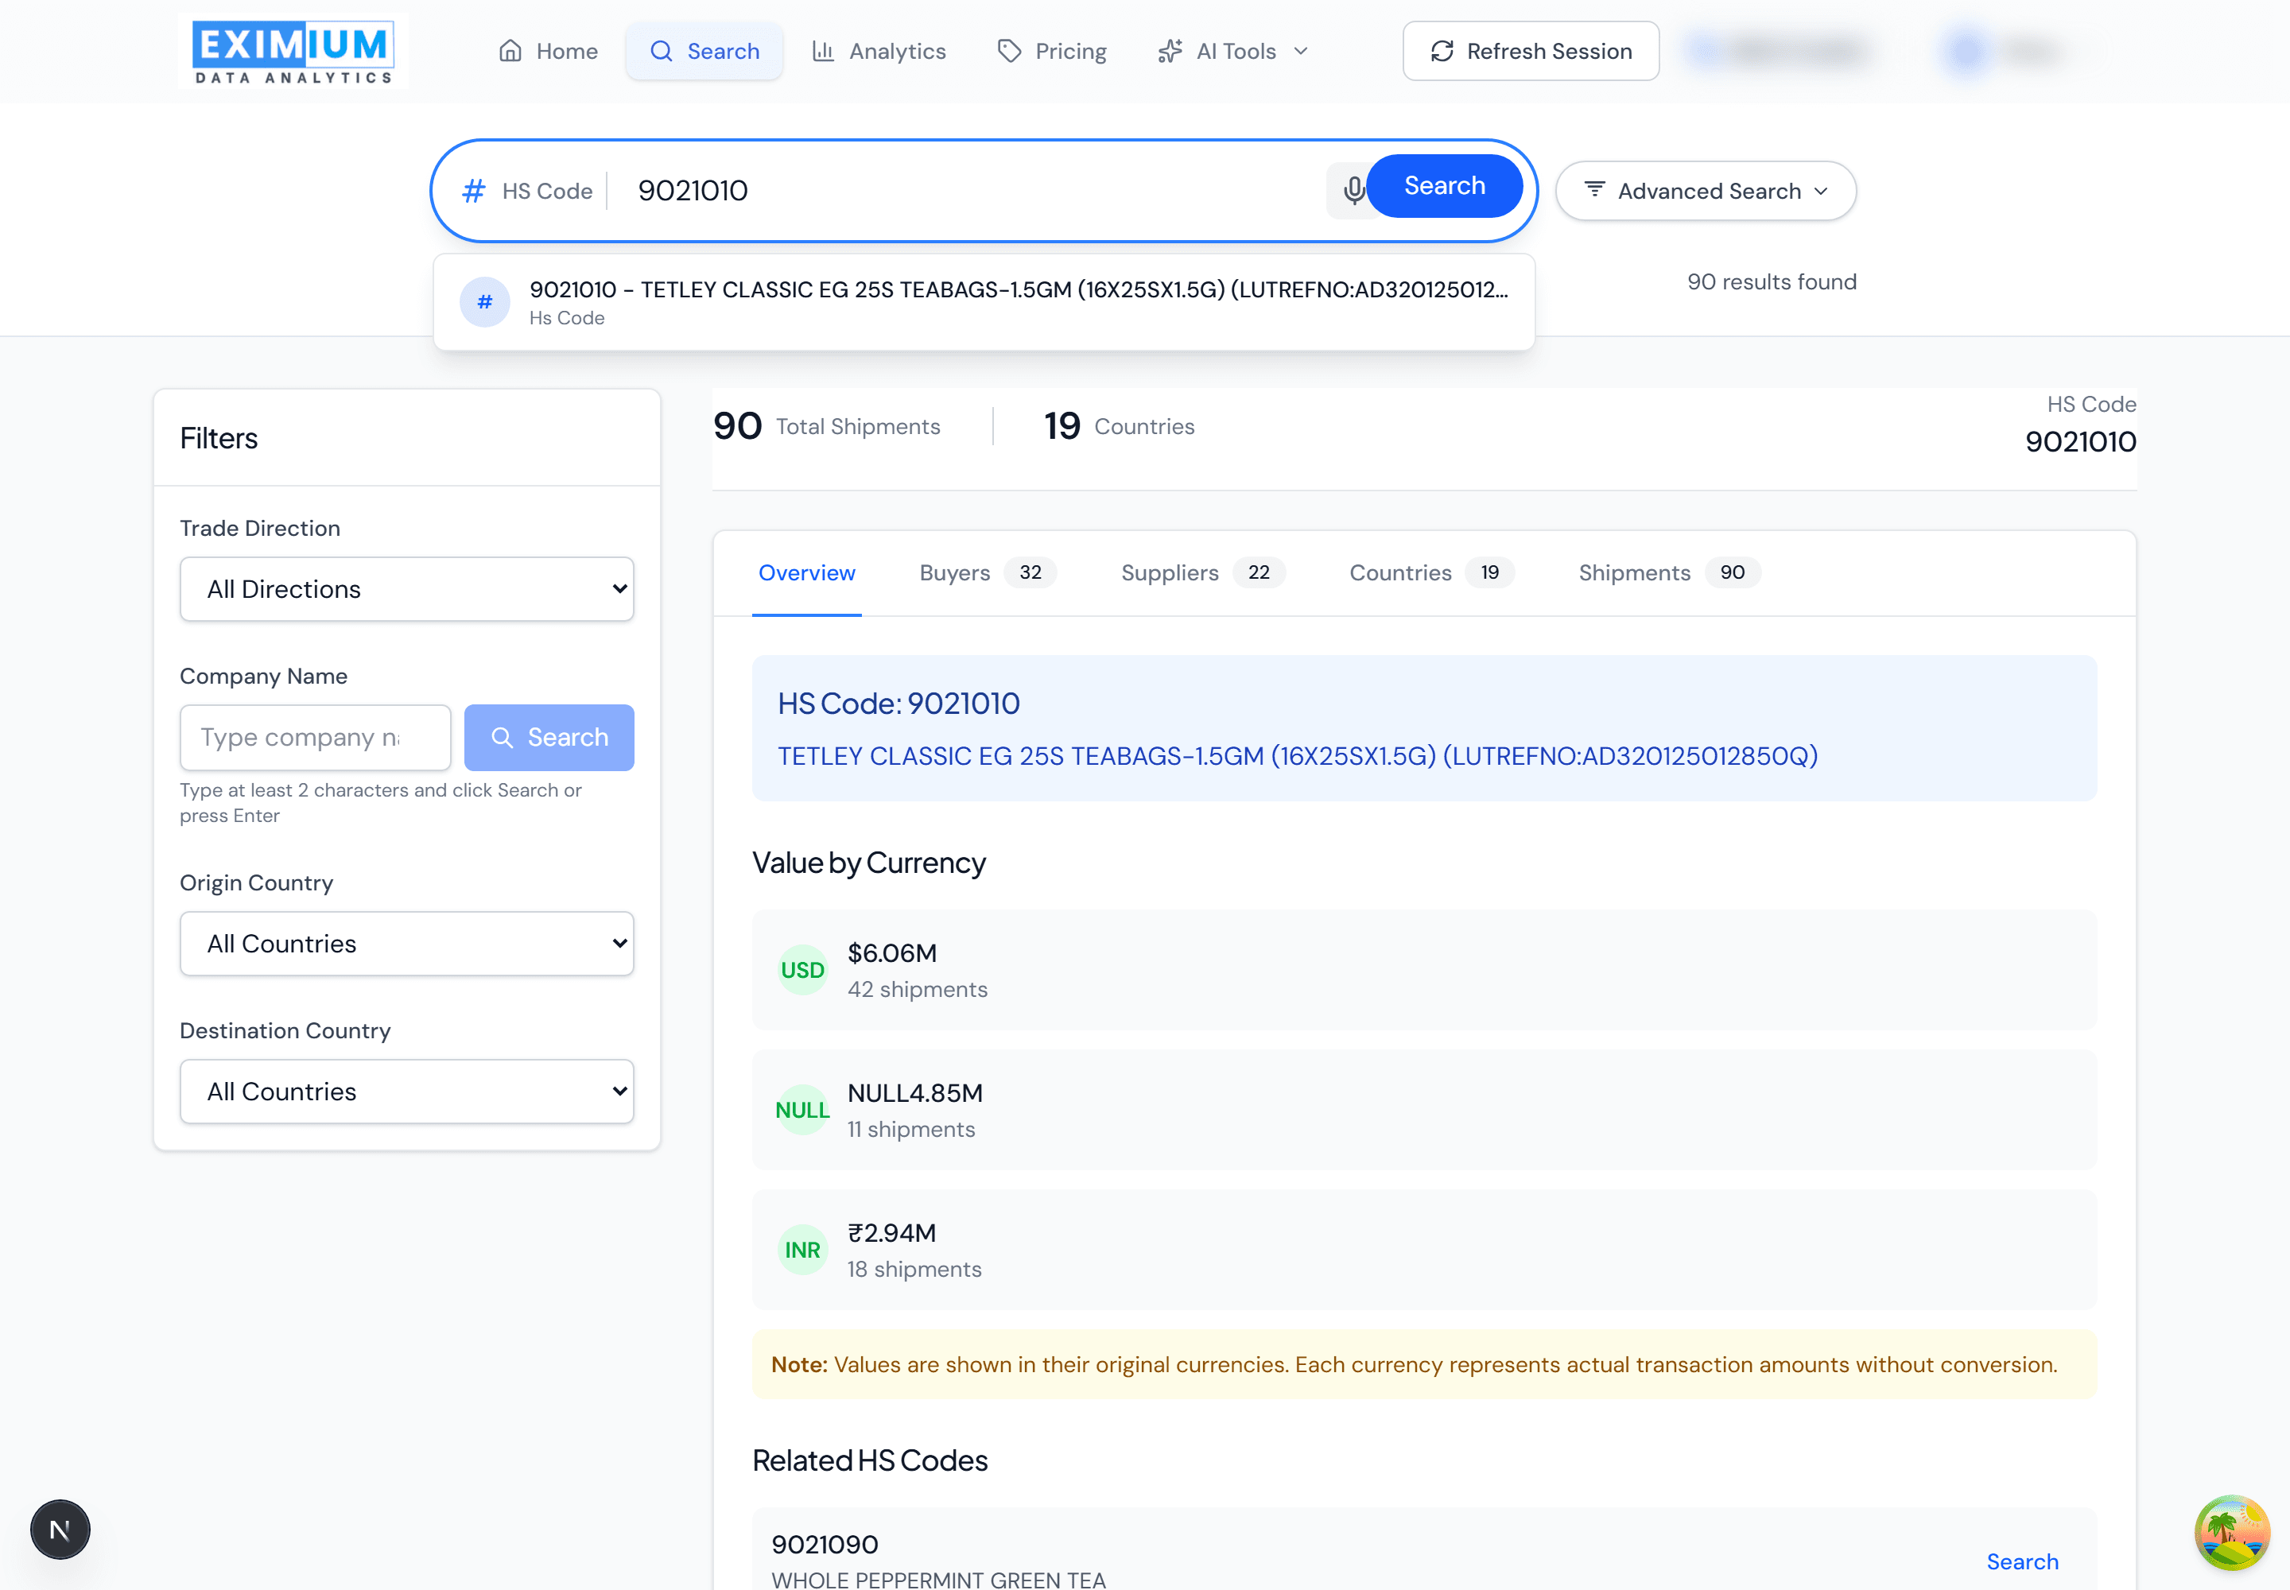Click the blurred user avatar in the header
2290x1590 pixels.
click(1966, 51)
